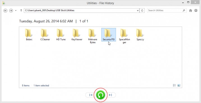The height and width of the screenshot is (103, 201).
Task: Select the SpaceMonger folder
Action: click(124, 36)
